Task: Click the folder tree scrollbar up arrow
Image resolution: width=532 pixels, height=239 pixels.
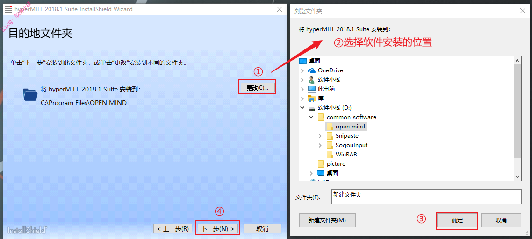Action: click(517, 60)
